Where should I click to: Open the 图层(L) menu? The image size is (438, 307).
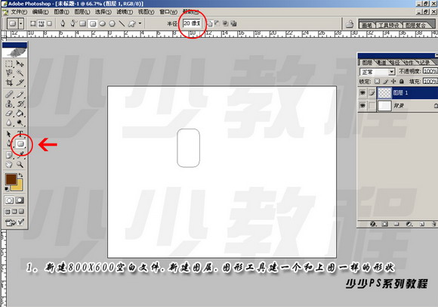[x=82, y=12]
